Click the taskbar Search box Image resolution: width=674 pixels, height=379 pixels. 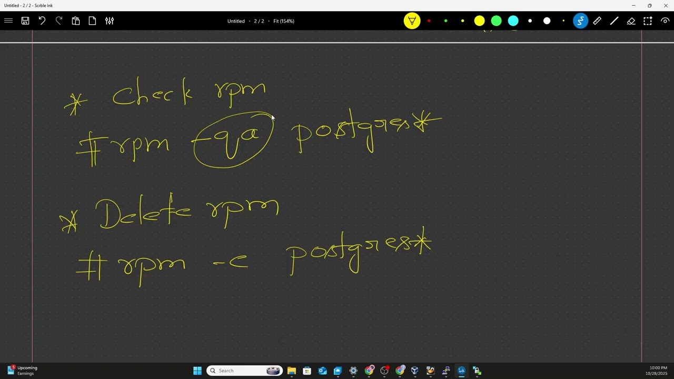[245, 371]
